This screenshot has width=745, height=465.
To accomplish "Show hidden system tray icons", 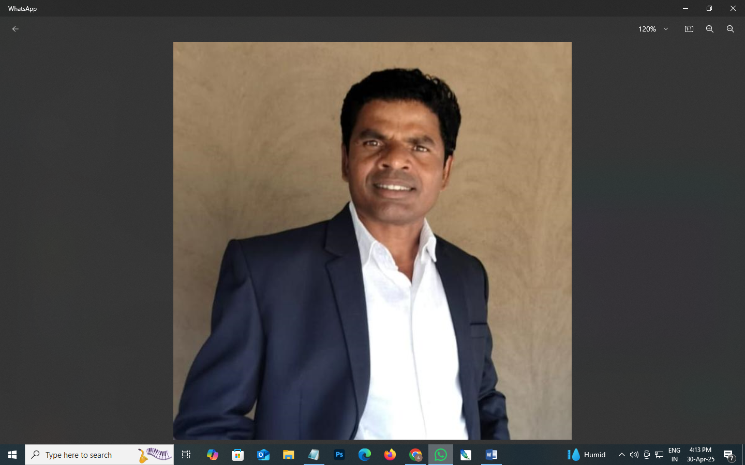I will click(621, 455).
